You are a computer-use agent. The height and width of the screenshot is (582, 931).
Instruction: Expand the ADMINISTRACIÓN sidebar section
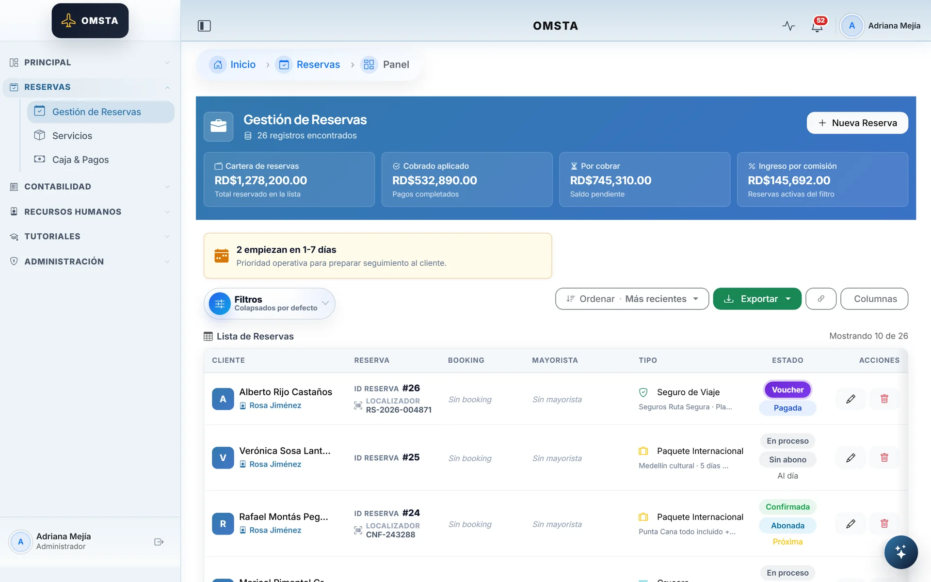click(90, 261)
